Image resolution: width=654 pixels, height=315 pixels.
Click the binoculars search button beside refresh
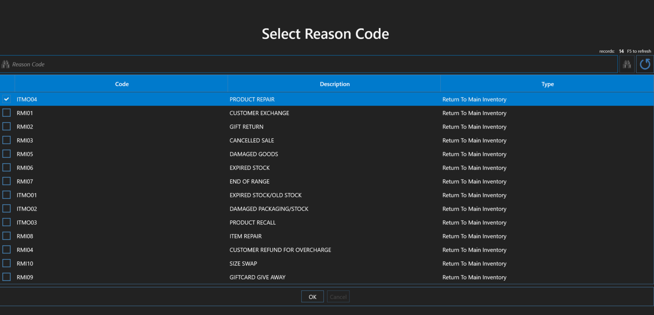(627, 64)
